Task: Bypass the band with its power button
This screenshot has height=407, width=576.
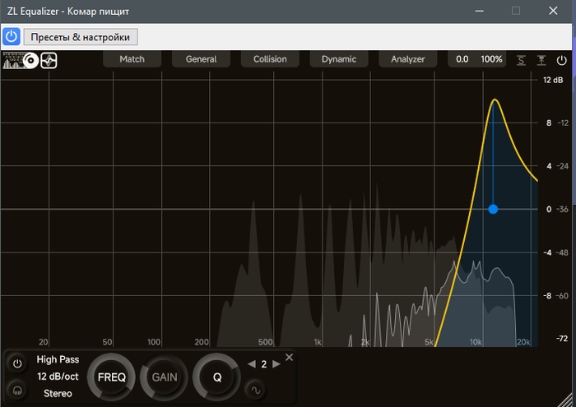Action: coord(16,363)
